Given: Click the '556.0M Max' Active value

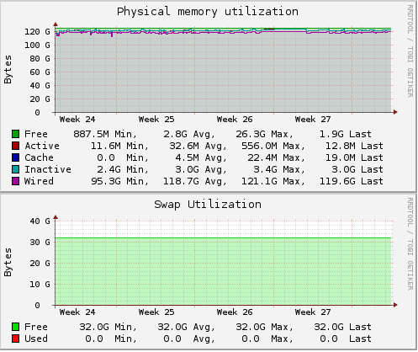Looking at the screenshot, I should tap(273, 146).
